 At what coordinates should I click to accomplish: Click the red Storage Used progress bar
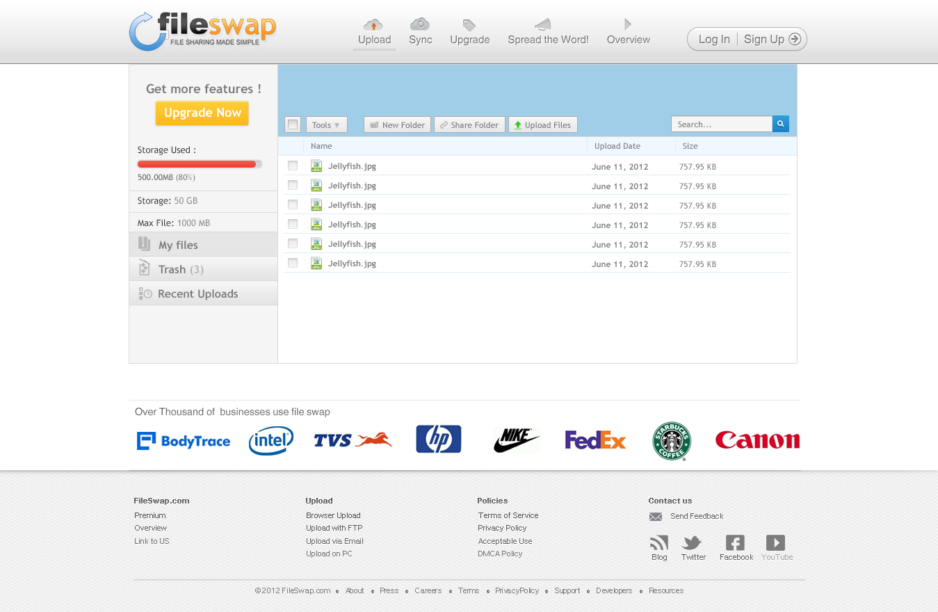[199, 164]
